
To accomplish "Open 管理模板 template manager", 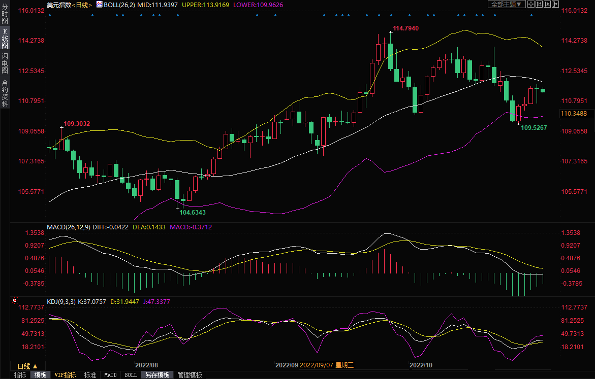I will (x=190, y=375).
